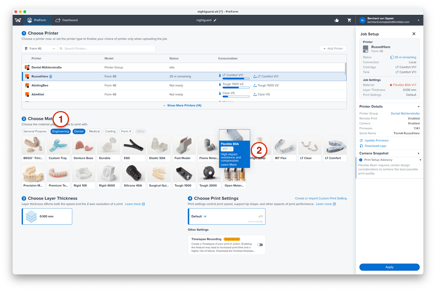Click the Download Logs icon

point(361,146)
